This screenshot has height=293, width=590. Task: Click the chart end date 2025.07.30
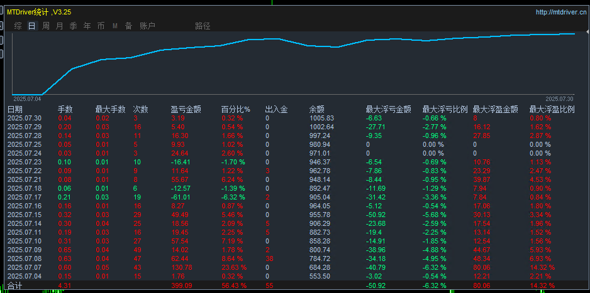click(560, 99)
